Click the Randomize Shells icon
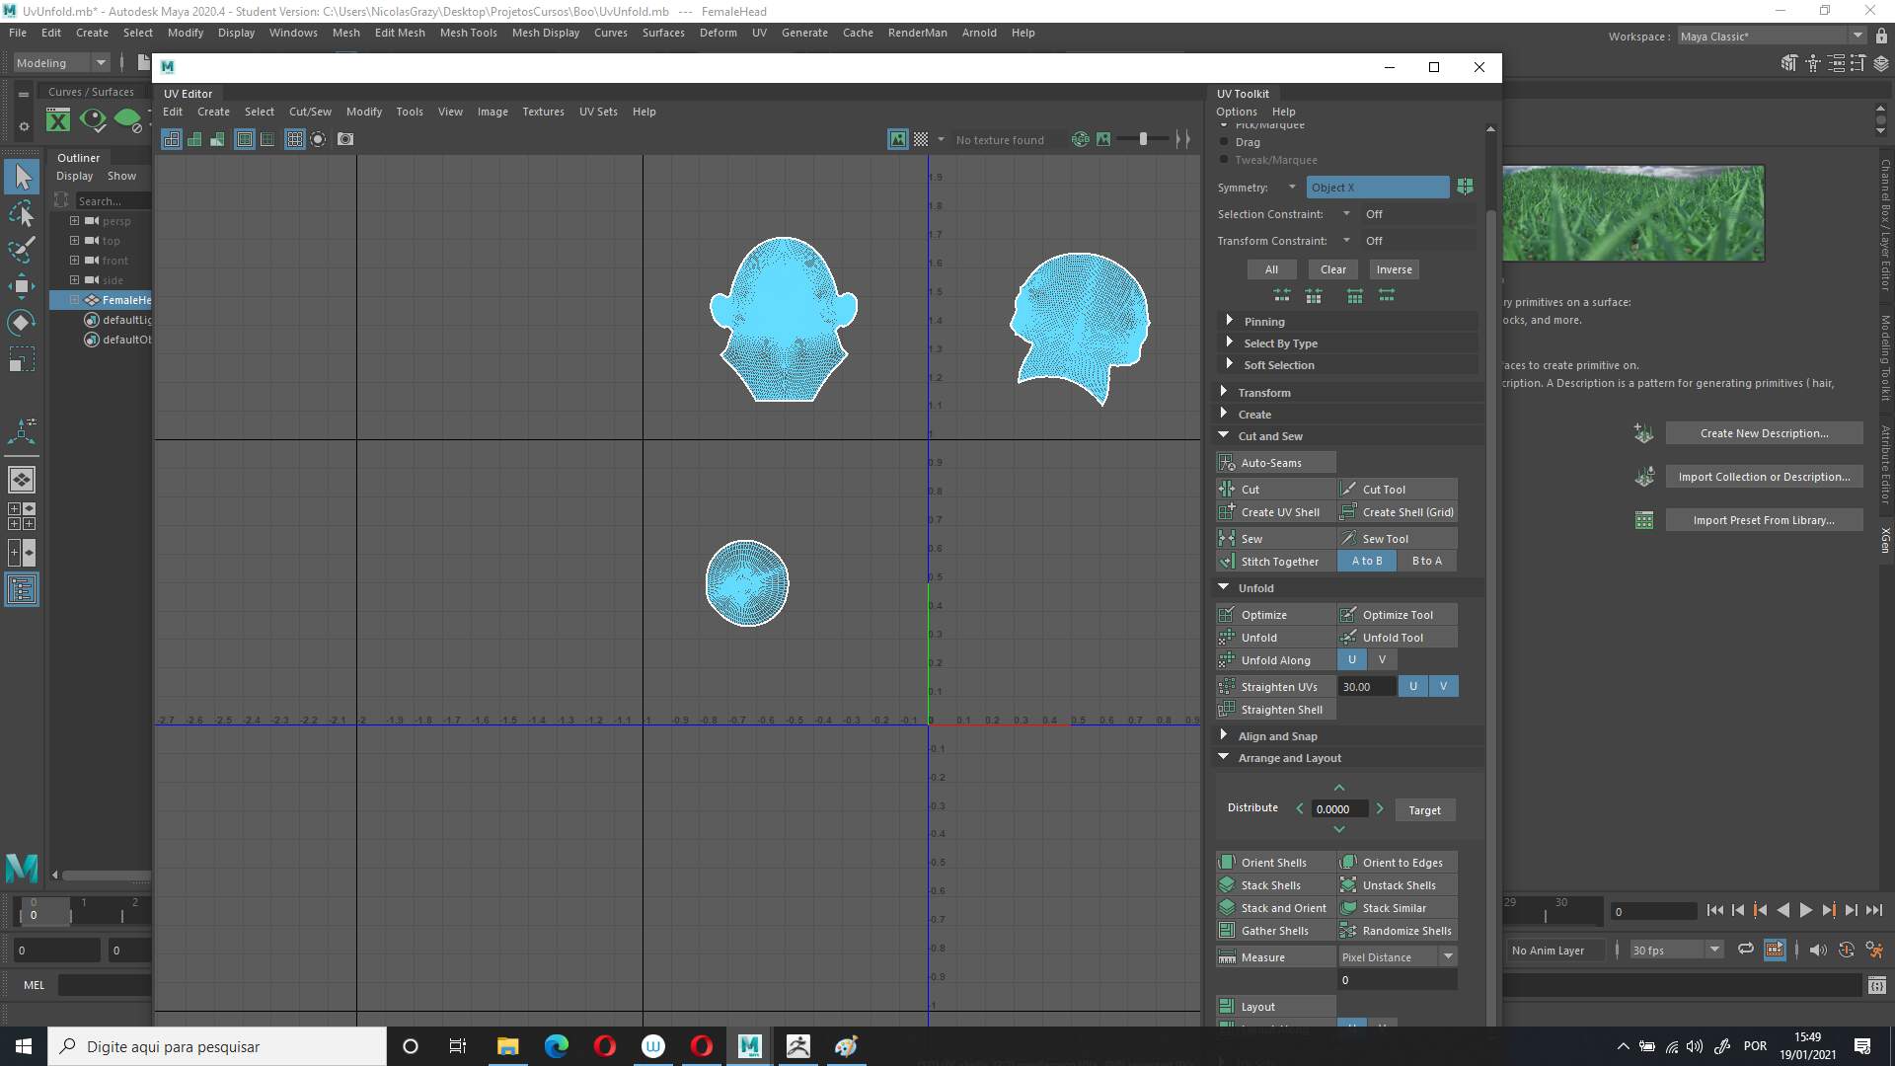This screenshot has height=1066, width=1895. point(1348,930)
